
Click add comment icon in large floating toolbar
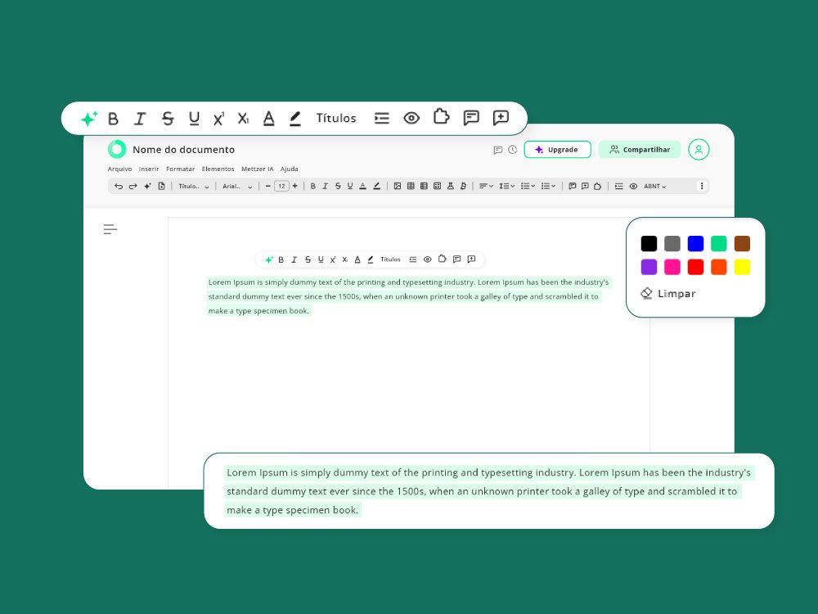pyautogui.click(x=501, y=118)
